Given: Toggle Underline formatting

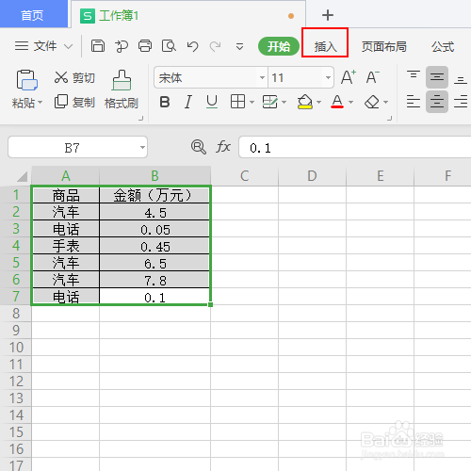Looking at the screenshot, I should coord(212,102).
